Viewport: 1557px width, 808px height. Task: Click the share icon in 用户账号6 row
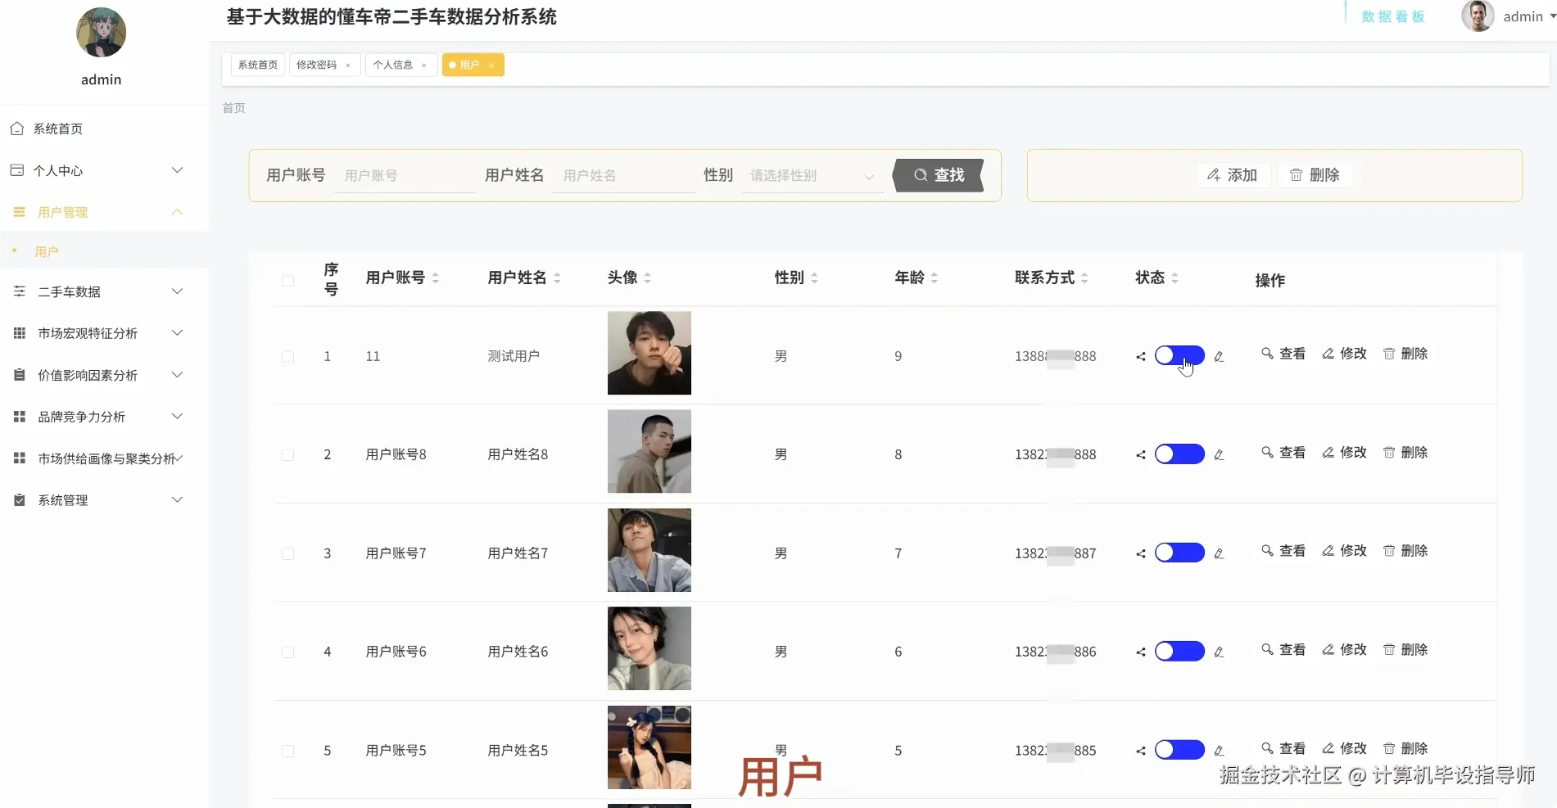tap(1141, 652)
